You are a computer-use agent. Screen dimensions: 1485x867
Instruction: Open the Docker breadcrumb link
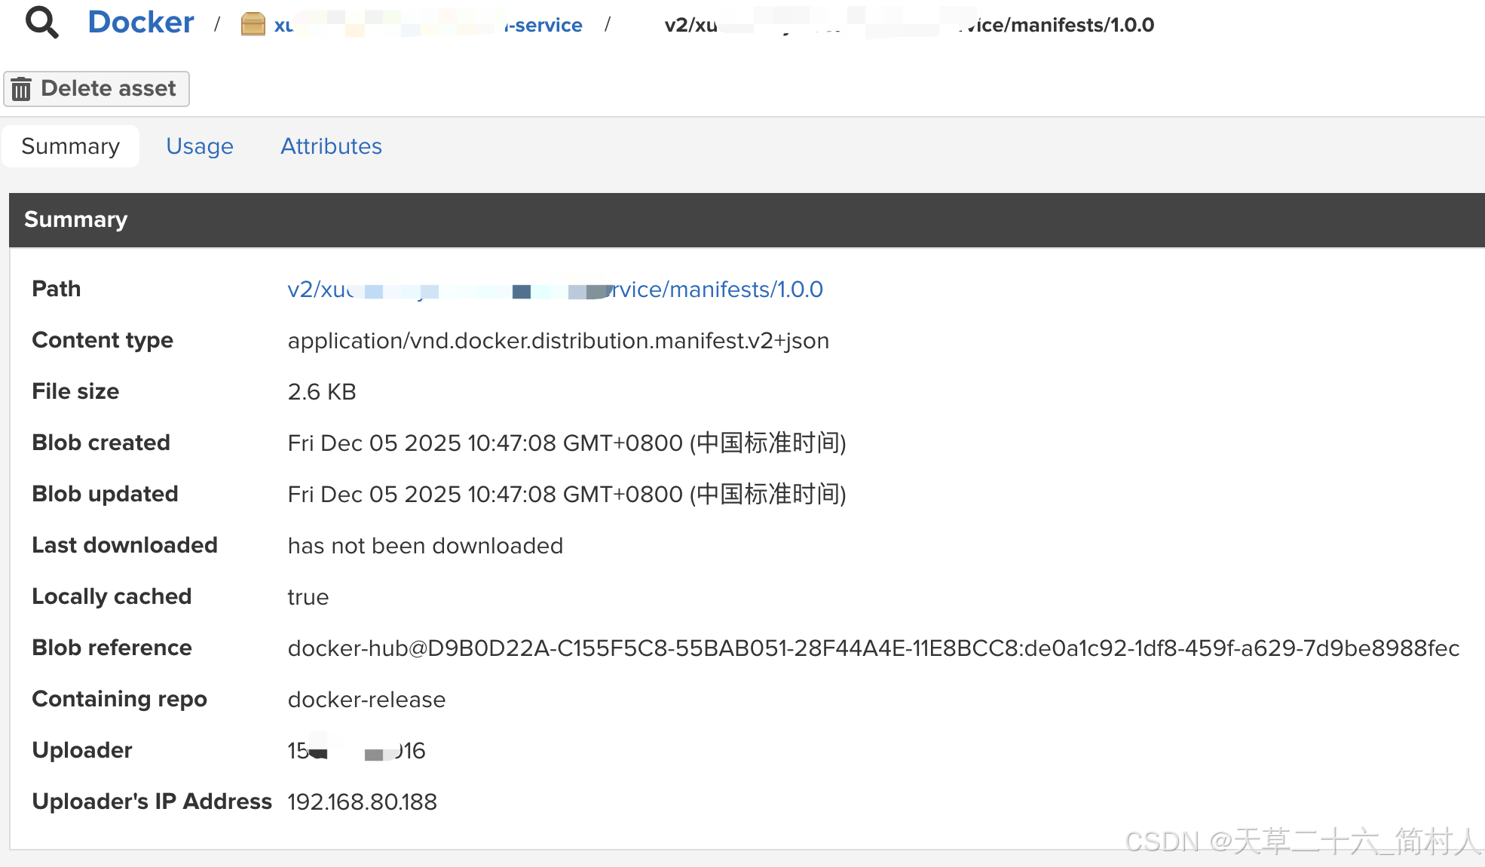pos(141,23)
